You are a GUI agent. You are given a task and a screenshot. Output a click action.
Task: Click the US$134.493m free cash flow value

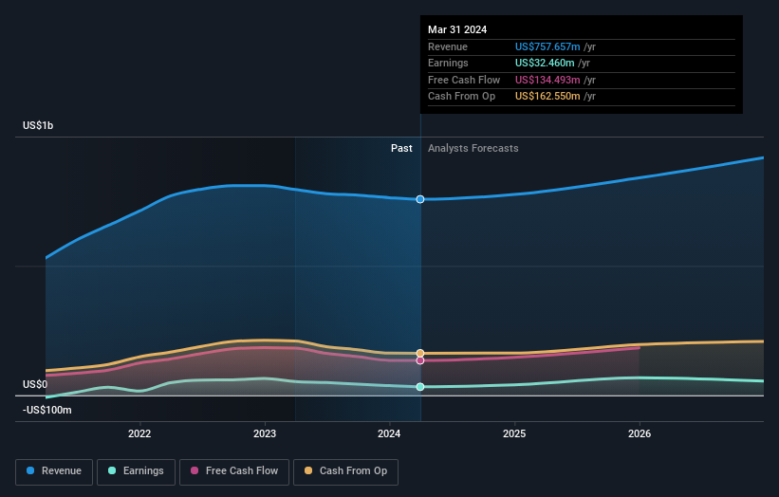[547, 80]
